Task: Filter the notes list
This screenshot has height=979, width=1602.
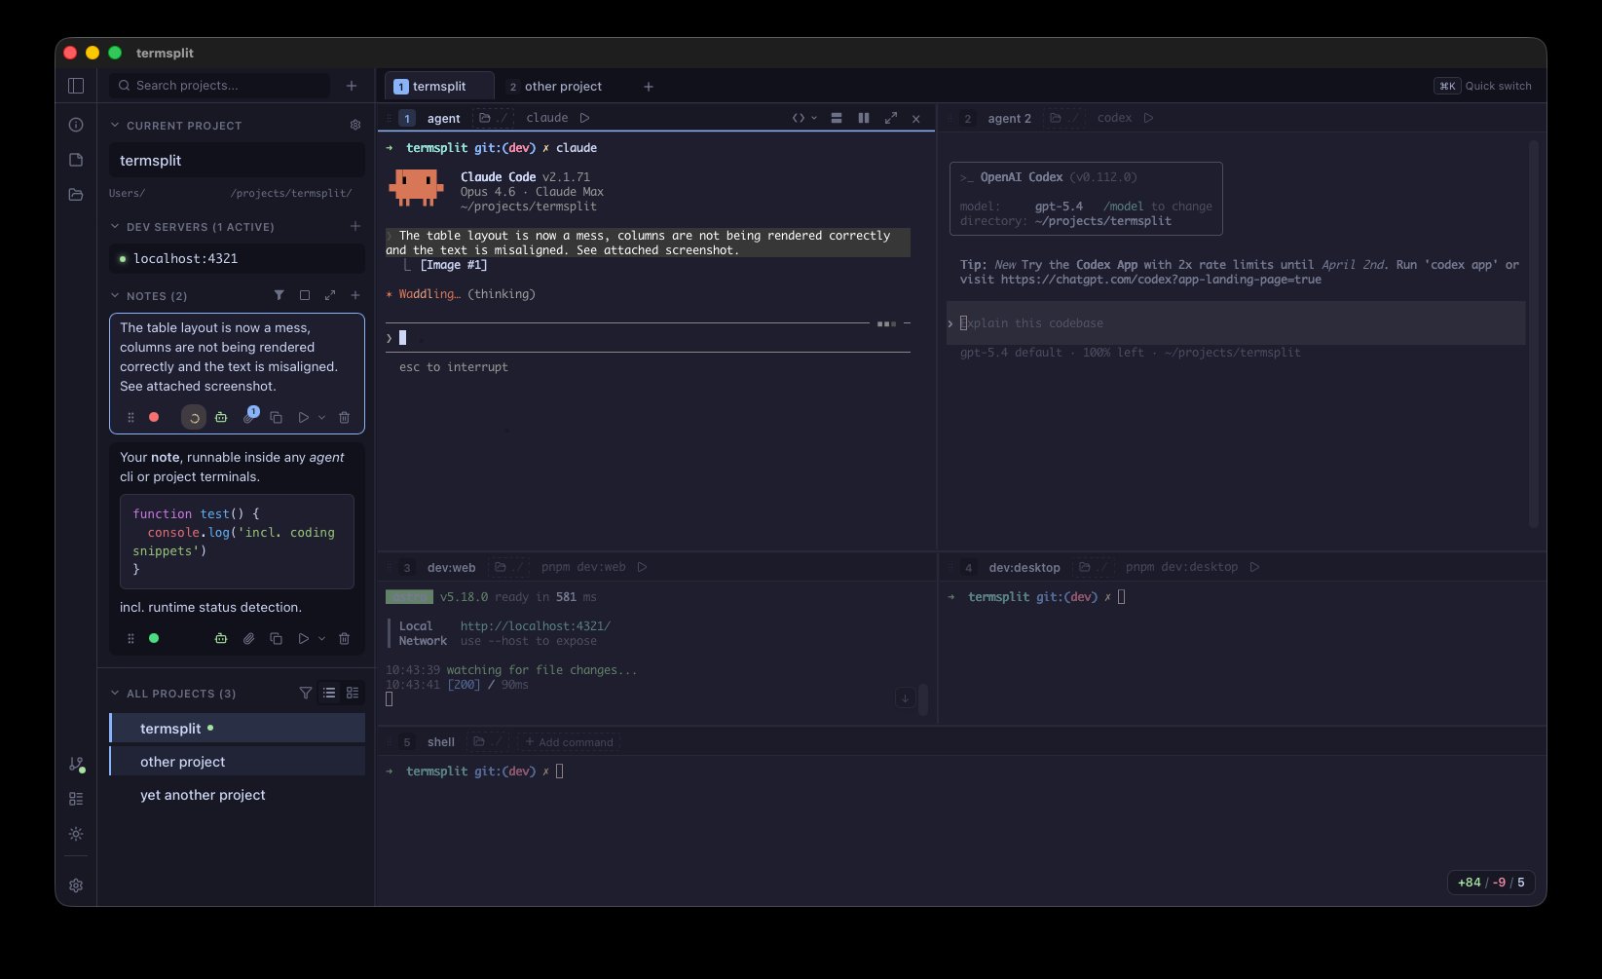Action: [x=279, y=294]
